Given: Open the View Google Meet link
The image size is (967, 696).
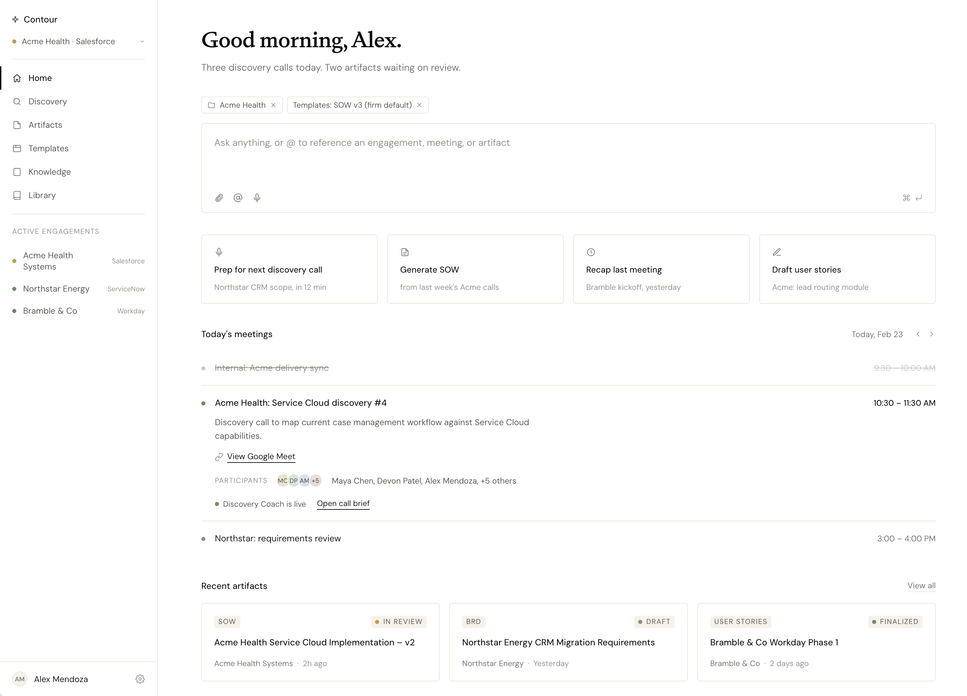Looking at the screenshot, I should [x=261, y=456].
